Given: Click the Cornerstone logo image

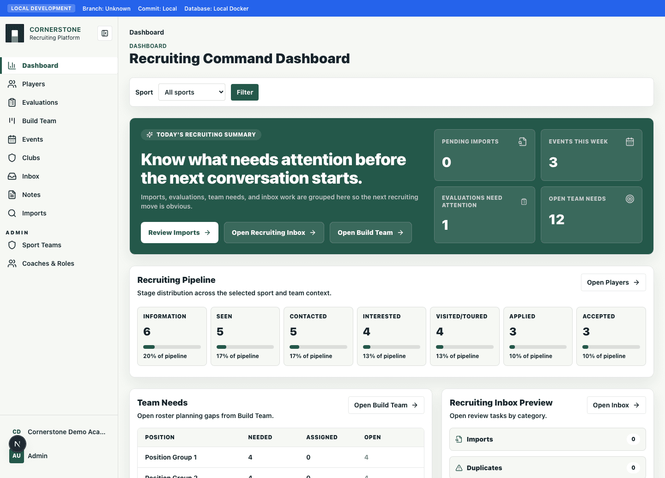Looking at the screenshot, I should (x=15, y=33).
